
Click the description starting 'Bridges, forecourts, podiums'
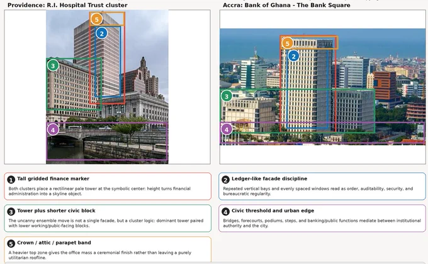(322, 223)
